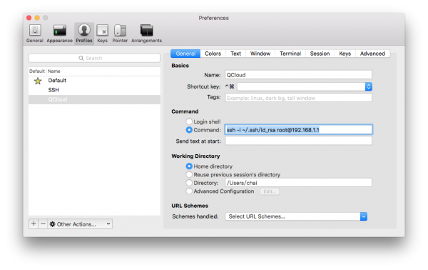Open the Keys preferences pane icon
The image size is (428, 270).
pos(102,34)
